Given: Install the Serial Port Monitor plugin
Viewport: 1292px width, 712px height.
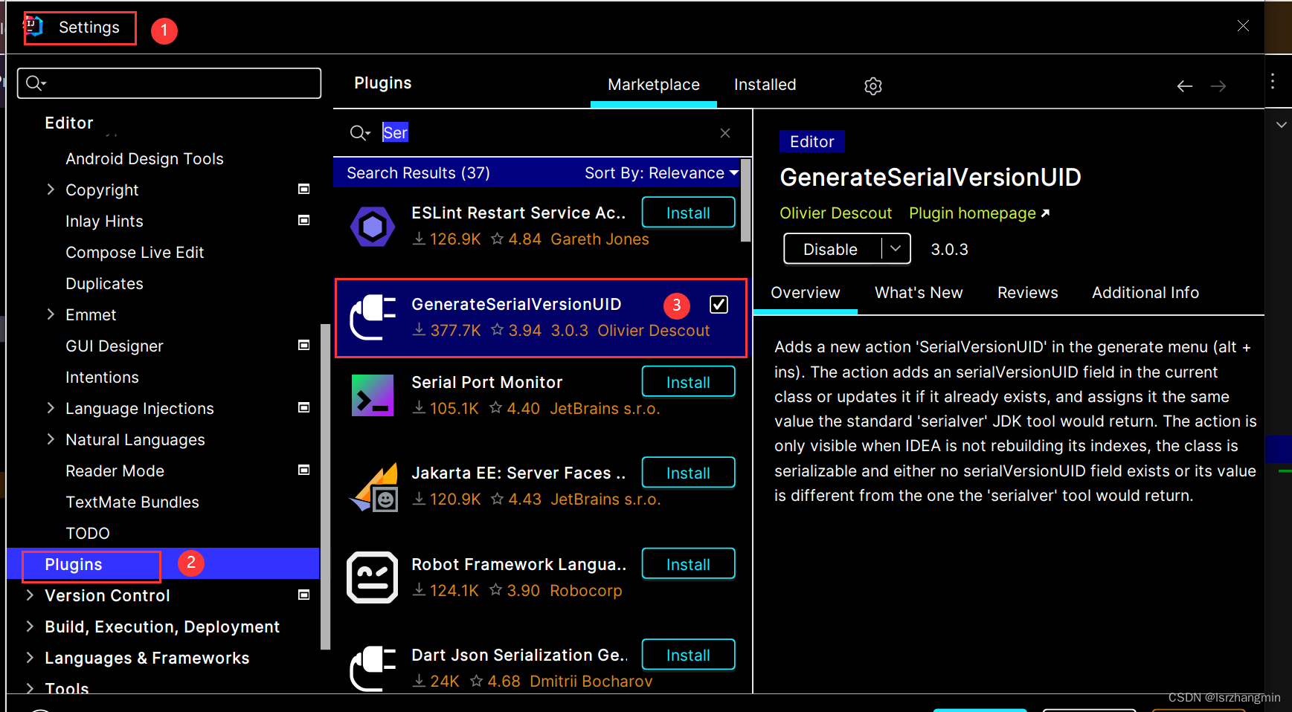Looking at the screenshot, I should (x=687, y=381).
